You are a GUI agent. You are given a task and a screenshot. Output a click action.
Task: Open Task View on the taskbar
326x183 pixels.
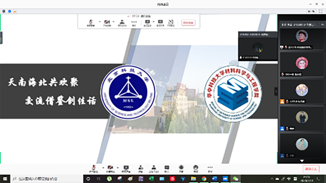[x=99, y=179]
